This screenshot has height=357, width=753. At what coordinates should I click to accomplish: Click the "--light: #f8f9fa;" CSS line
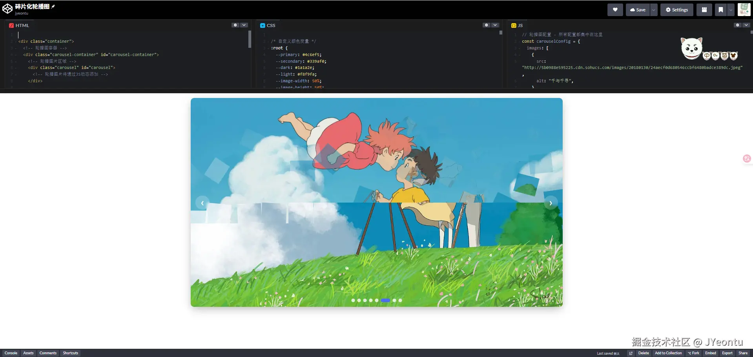click(x=296, y=74)
